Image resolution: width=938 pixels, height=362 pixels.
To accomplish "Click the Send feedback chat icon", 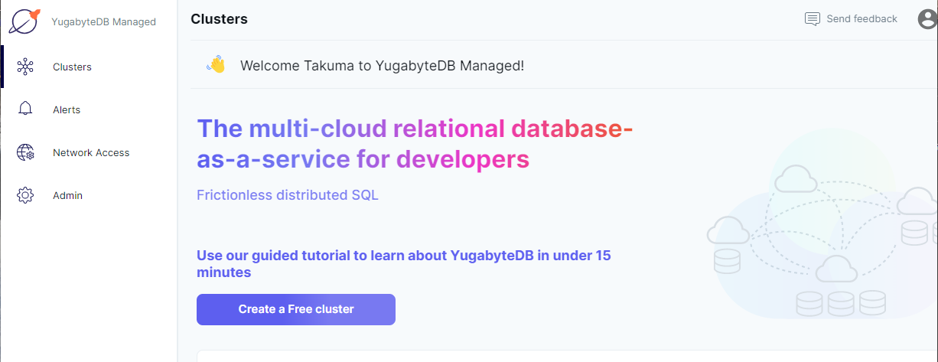I will pyautogui.click(x=813, y=19).
